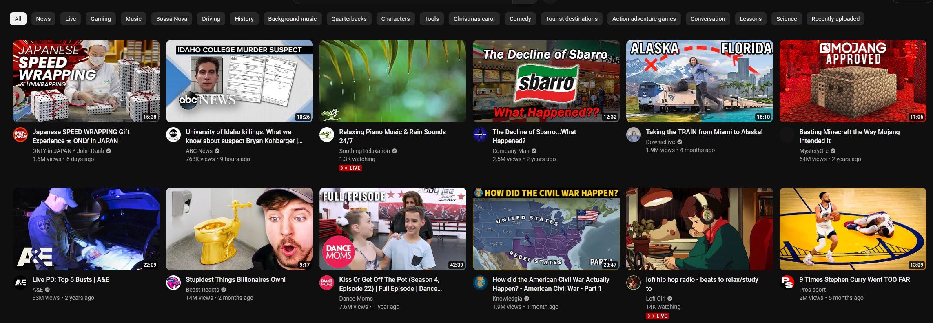Viewport: 933px width, 323px height.
Task: Select the Bossa Nova filter chip
Action: click(x=172, y=19)
